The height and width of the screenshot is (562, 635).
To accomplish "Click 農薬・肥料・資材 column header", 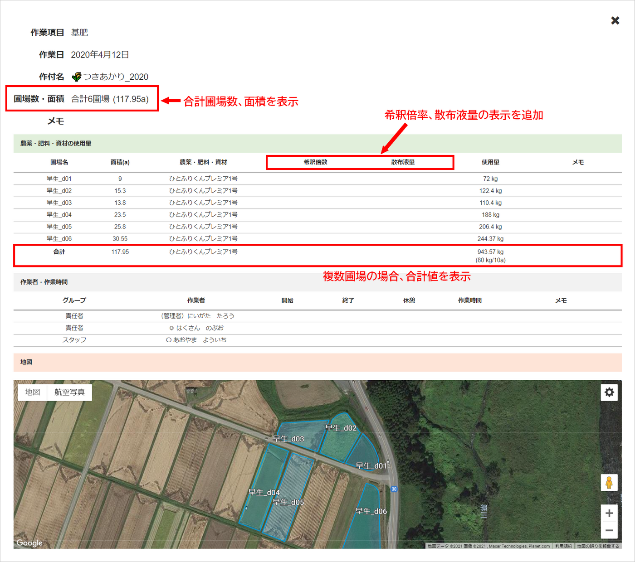I will (x=203, y=162).
